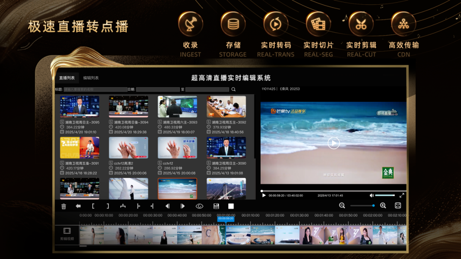Click the trash delete icon in edit toolbar
This screenshot has height=259, width=461.
click(x=64, y=206)
